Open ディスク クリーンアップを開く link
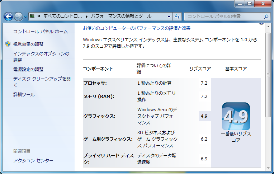The height and width of the screenshot is (174, 274). (x=42, y=82)
